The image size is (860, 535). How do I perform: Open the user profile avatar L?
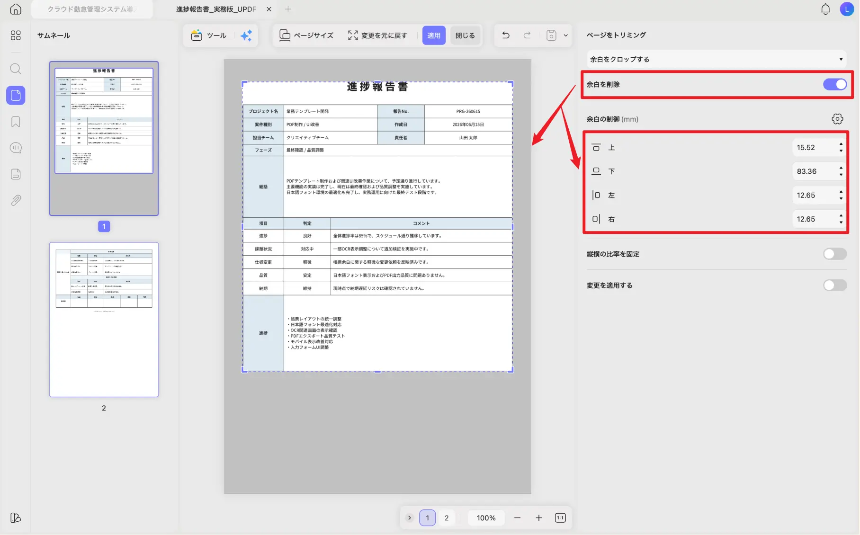pyautogui.click(x=847, y=9)
